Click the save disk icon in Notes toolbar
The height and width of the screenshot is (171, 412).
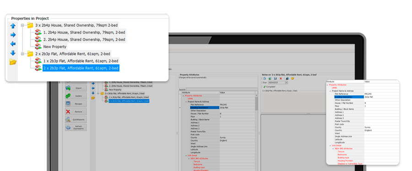coord(276,78)
